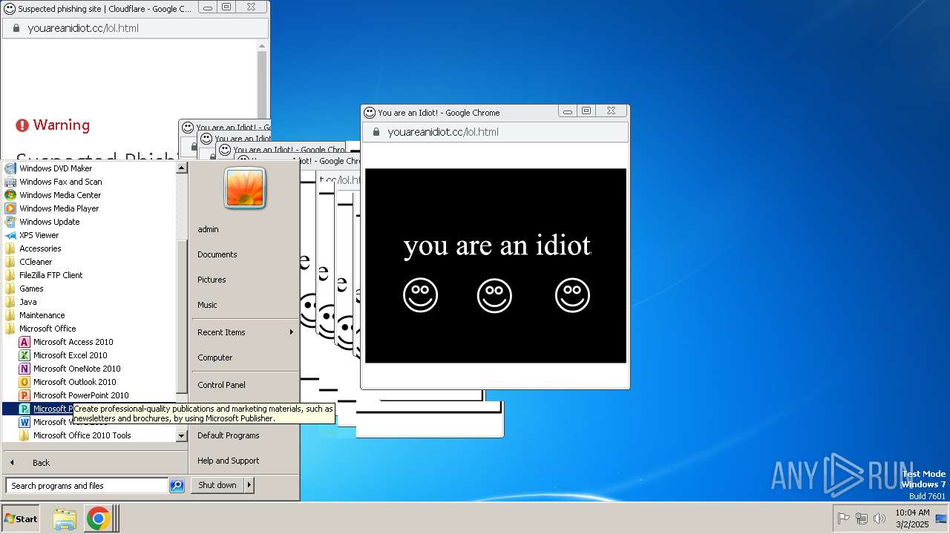Open Windows Explorer from taskbar

pyautogui.click(x=65, y=519)
